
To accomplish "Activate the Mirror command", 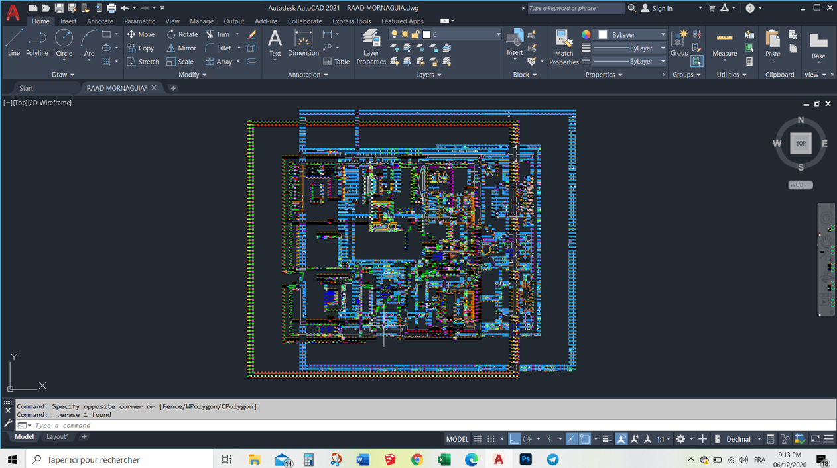I will tap(181, 48).
